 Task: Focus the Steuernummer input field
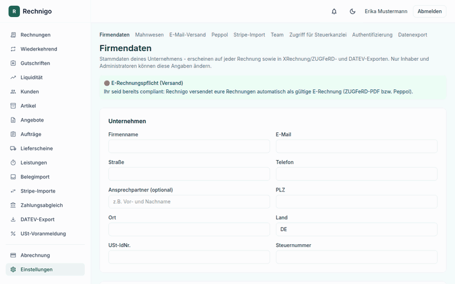[x=357, y=257]
